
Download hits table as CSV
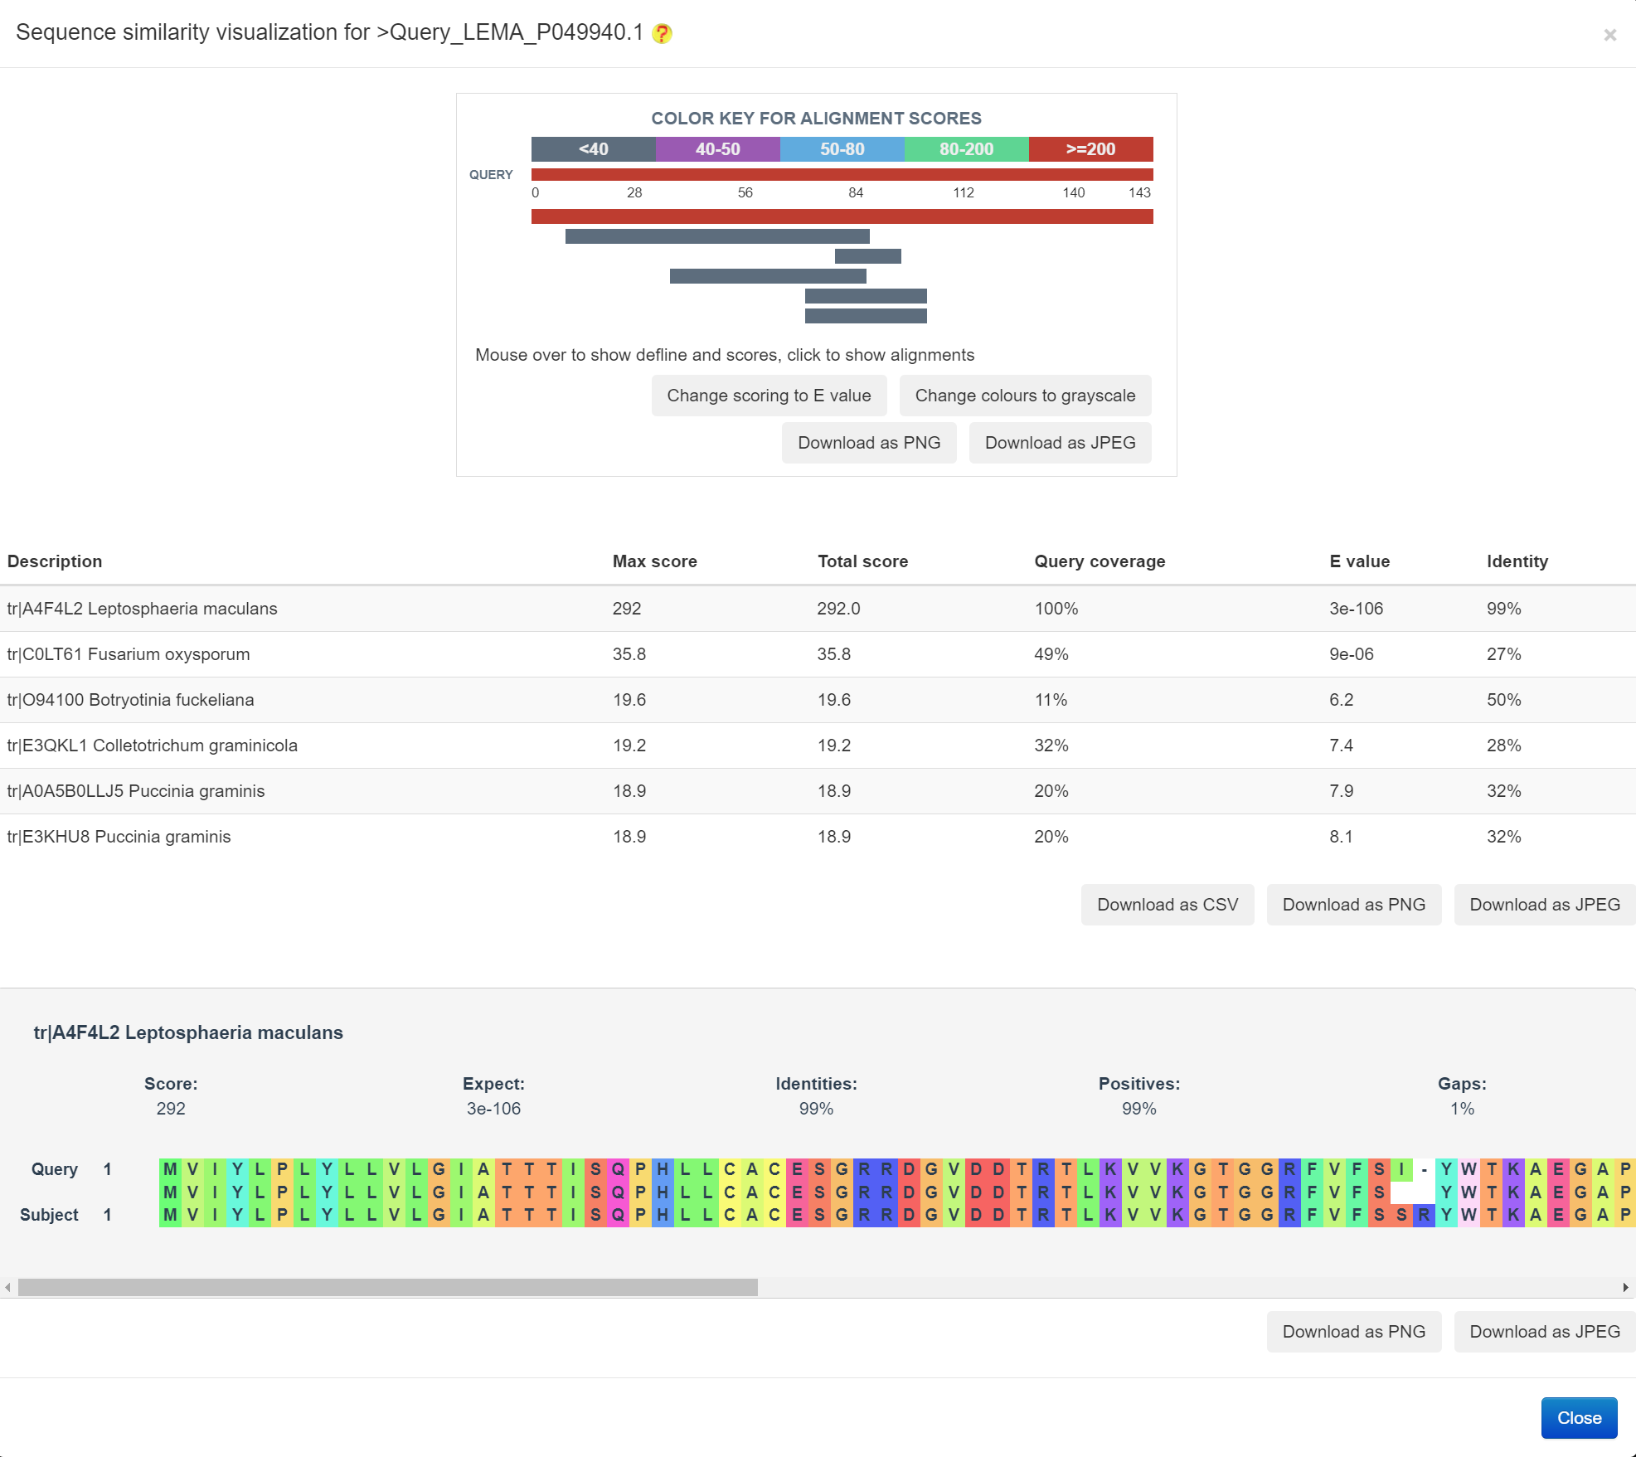1167,905
